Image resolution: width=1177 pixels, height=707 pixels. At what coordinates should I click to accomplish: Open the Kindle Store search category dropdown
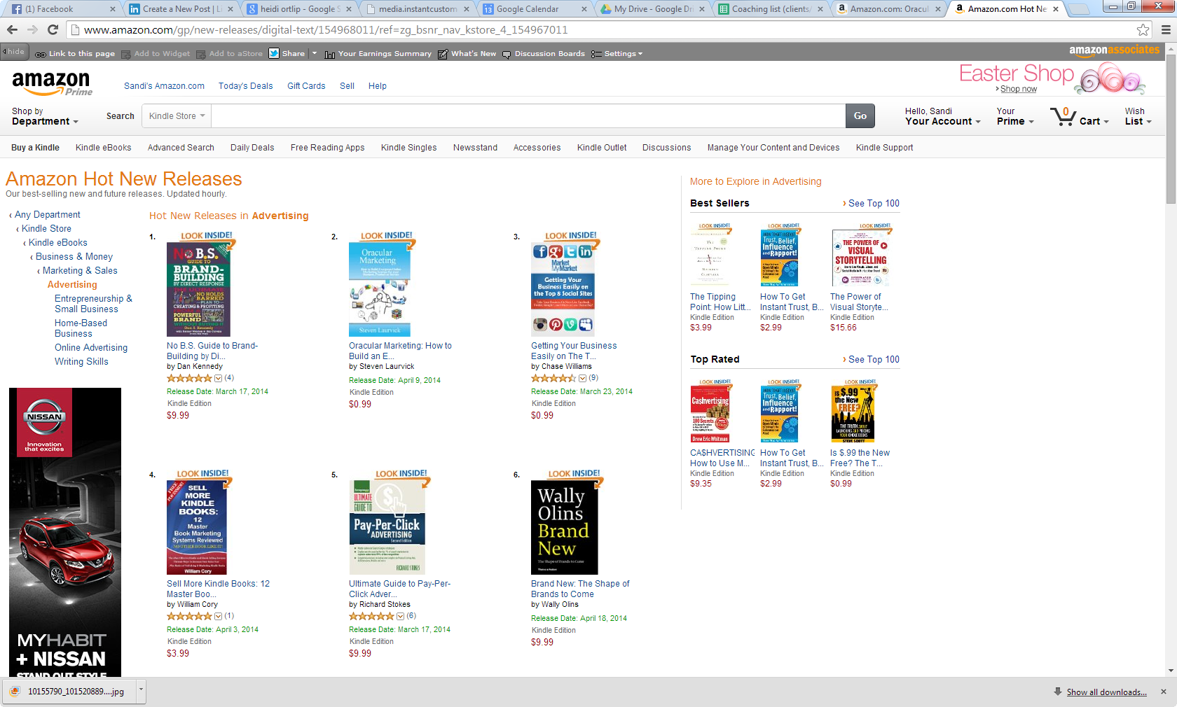177,116
